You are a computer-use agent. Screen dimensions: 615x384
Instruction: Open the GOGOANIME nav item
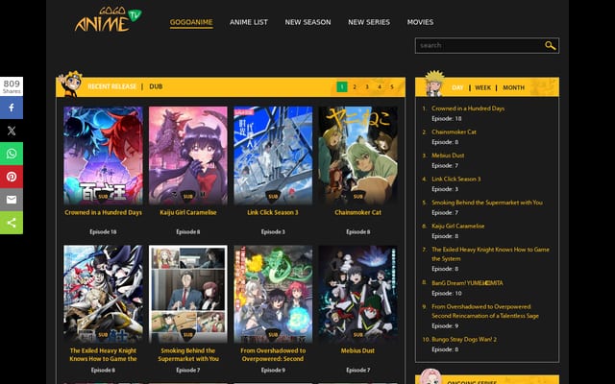point(191,22)
